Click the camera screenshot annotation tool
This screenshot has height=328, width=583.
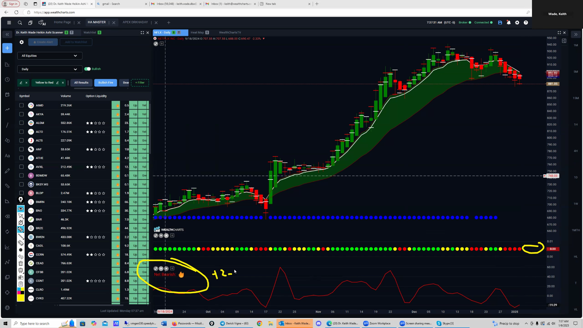(x=21, y=277)
